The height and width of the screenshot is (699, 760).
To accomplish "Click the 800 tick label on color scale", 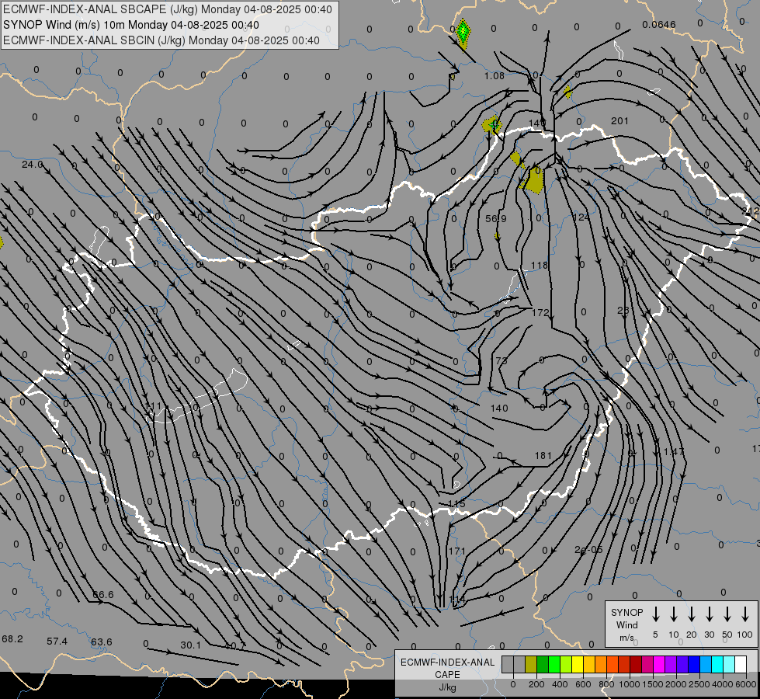I will (606, 684).
